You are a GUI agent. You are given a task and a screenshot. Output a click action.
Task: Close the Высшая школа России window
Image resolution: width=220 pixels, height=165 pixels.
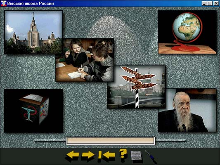[216, 3]
